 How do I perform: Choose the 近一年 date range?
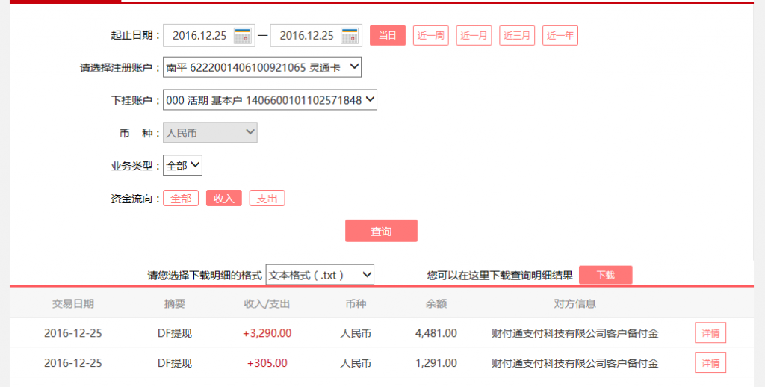(560, 35)
